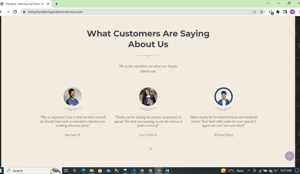Open the 17°C Haze weather widget

[232, 171]
